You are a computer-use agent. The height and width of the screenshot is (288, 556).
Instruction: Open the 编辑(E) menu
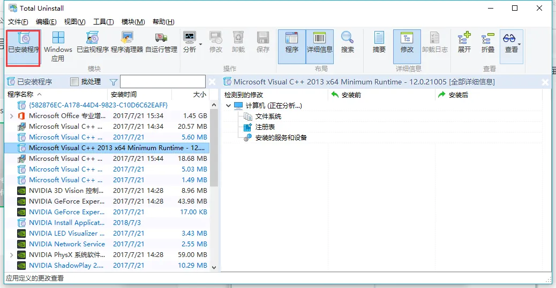coord(46,21)
